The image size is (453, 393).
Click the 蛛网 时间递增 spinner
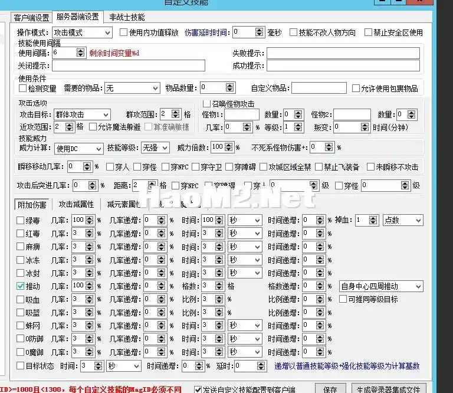point(320,326)
